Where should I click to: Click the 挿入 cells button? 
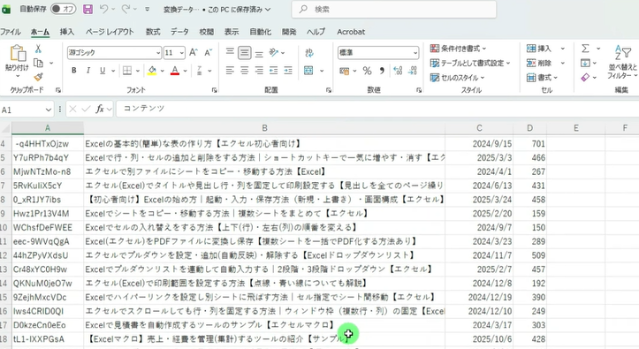[539, 49]
